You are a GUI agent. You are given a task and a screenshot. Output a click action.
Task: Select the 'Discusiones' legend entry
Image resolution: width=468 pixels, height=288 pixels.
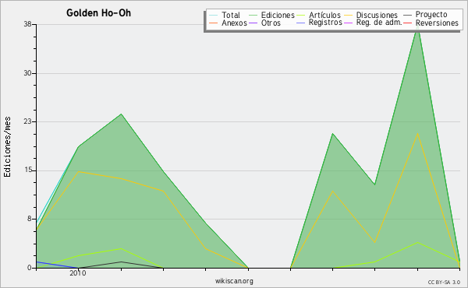pyautogui.click(x=377, y=15)
